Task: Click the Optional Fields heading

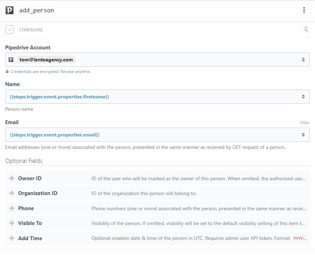Action: coord(24,161)
